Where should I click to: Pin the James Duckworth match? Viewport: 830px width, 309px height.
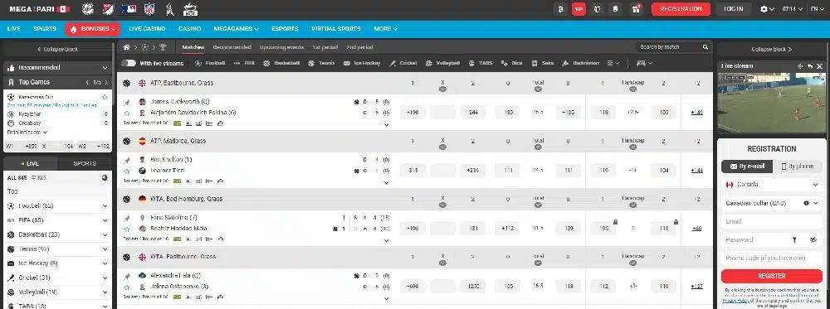(x=126, y=102)
